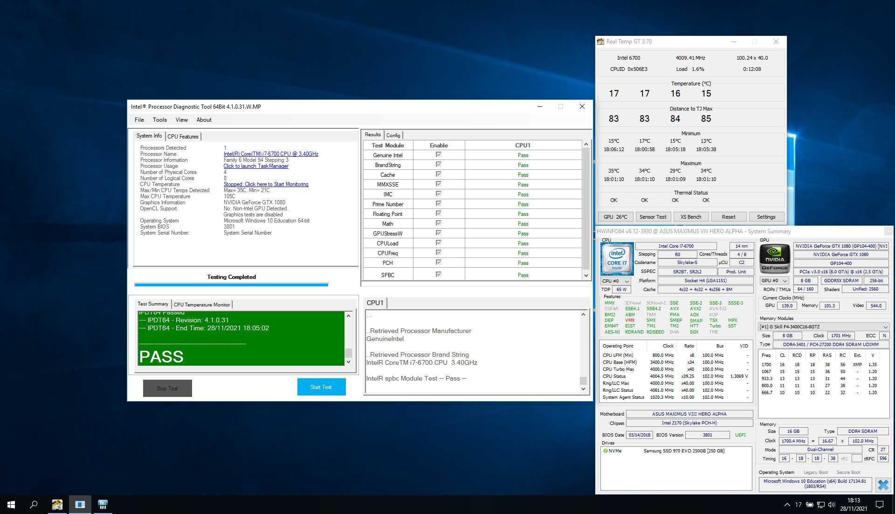Open the File menu

[x=139, y=120]
